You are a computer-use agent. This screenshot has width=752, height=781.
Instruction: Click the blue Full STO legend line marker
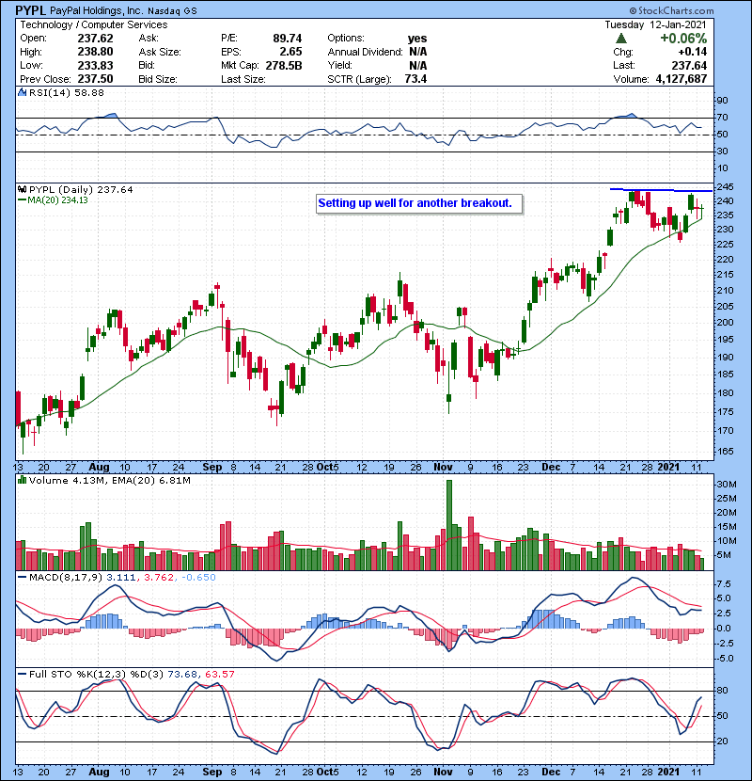point(22,675)
